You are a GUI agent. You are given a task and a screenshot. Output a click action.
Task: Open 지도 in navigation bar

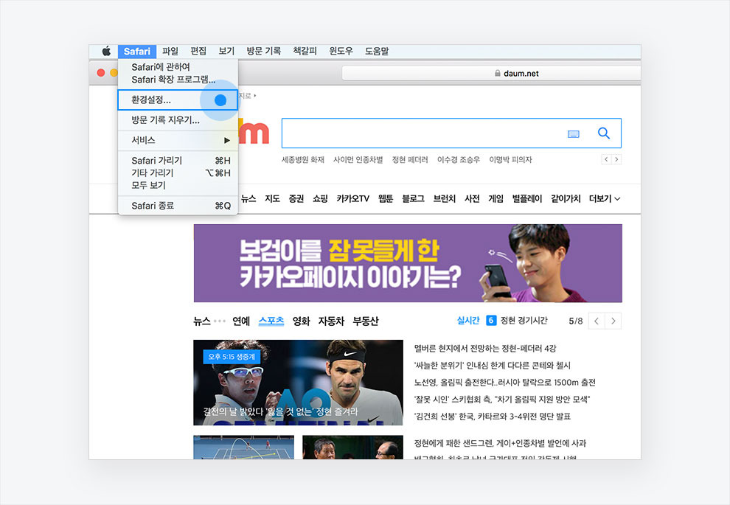pyautogui.click(x=272, y=199)
